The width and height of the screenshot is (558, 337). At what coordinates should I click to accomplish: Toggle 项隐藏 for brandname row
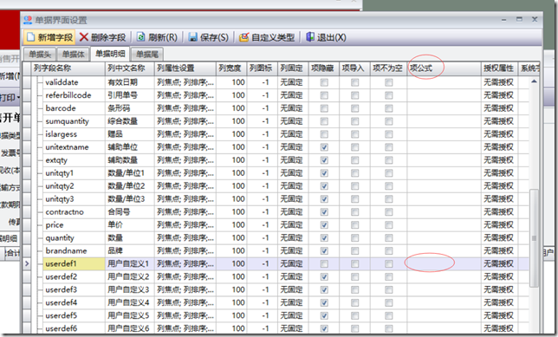coord(324,251)
